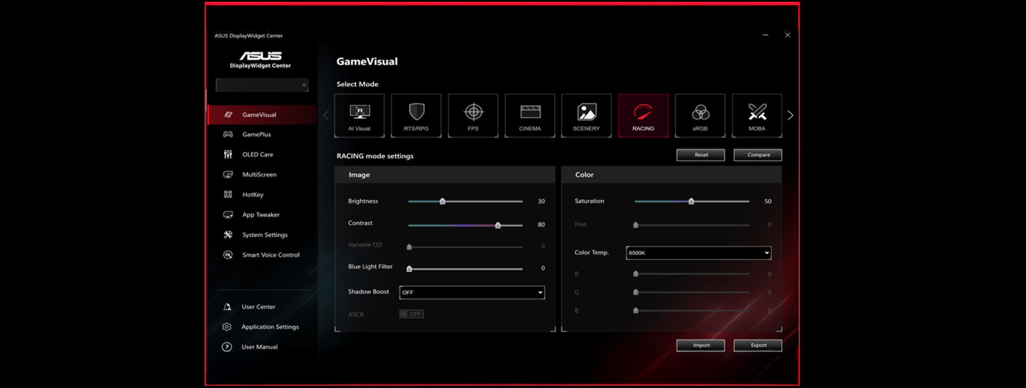Go to the GamePlus section
The height and width of the screenshot is (388, 1026).
tap(256, 135)
